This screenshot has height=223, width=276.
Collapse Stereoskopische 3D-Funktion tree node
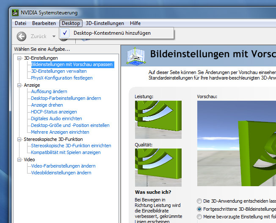click(x=19, y=139)
